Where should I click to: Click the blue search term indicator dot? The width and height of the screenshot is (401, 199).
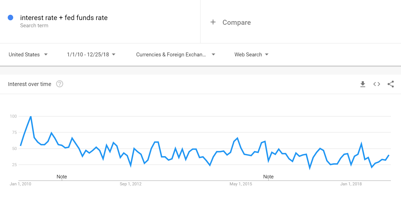tap(11, 18)
